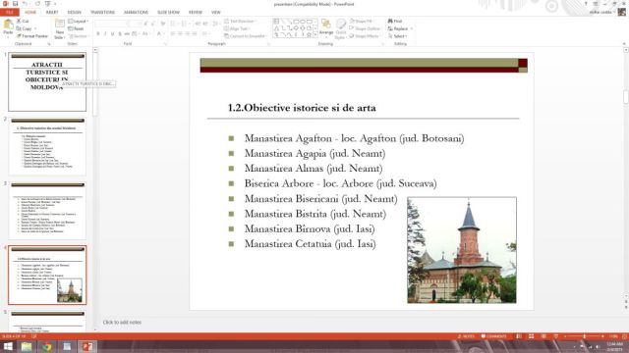629x353 pixels.
Task: Select slide 1 thumbnail titled Atractii Turistice
Action: click(47, 81)
